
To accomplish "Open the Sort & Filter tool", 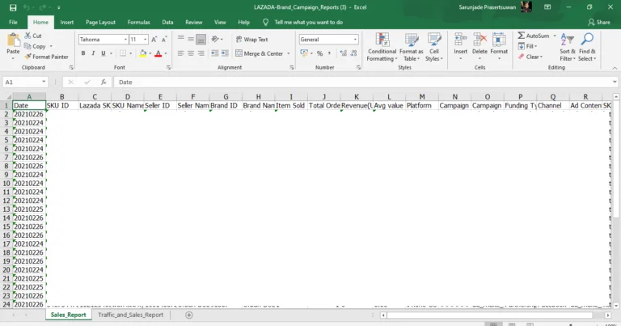I will click(568, 47).
